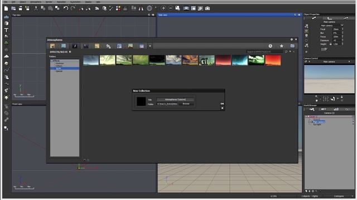
Task: Select the Special folder
Action: (x=59, y=71)
